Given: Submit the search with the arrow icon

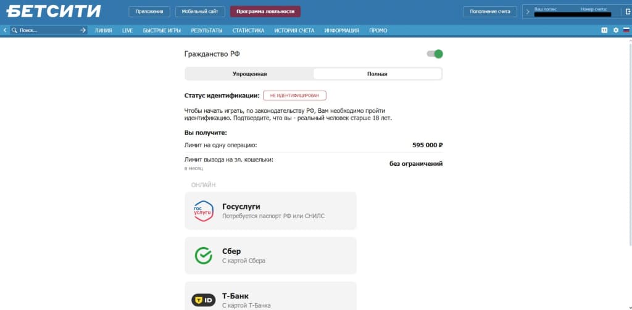Looking at the screenshot, I should tap(83, 30).
